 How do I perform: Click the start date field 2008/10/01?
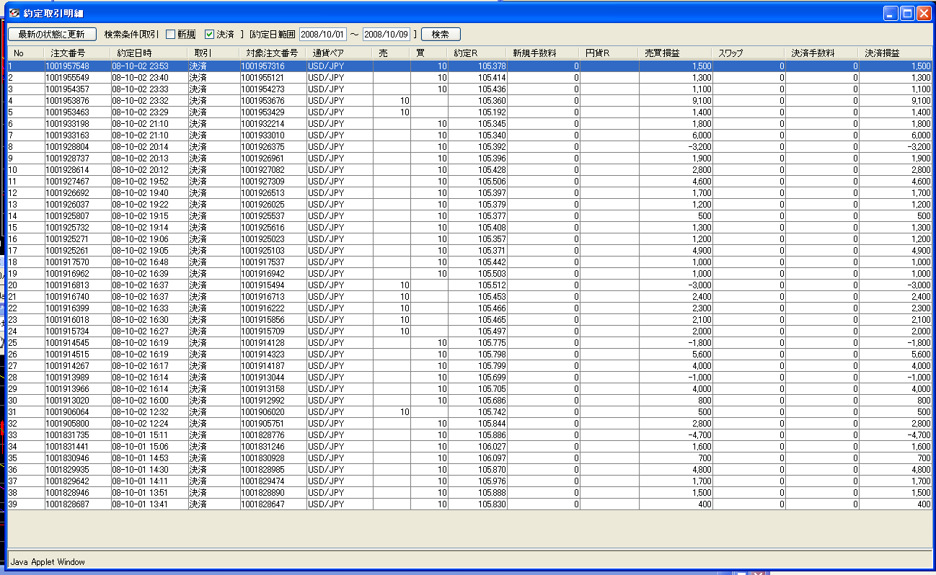323,34
